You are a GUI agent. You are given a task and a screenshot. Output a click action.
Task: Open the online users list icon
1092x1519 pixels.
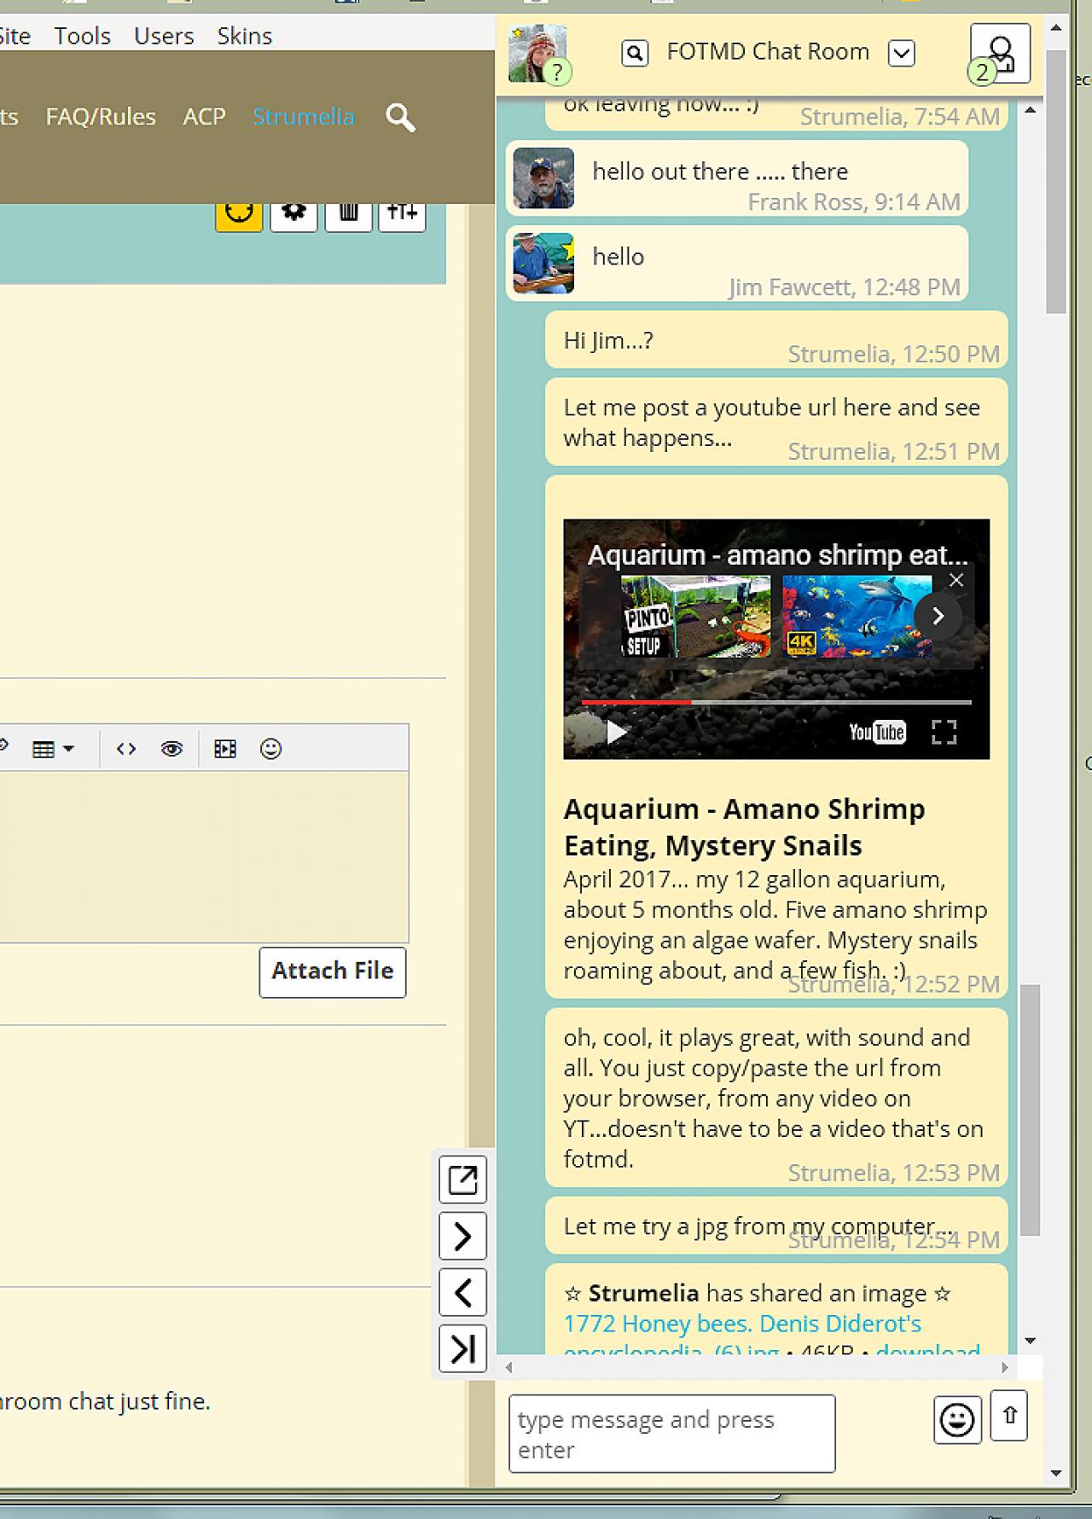pyautogui.click(x=1000, y=53)
